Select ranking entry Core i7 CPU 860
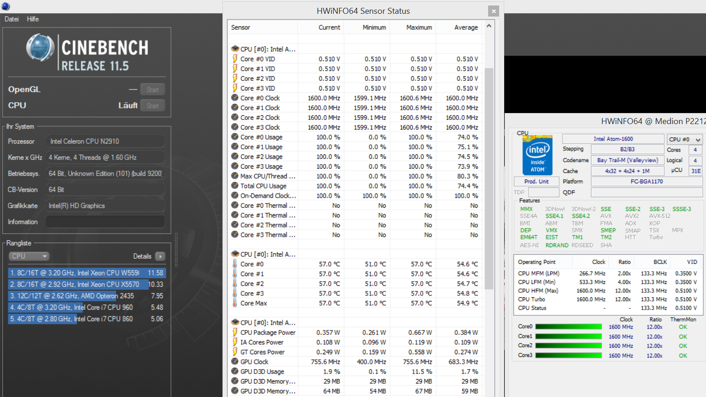The width and height of the screenshot is (706, 397). pyautogui.click(x=87, y=319)
